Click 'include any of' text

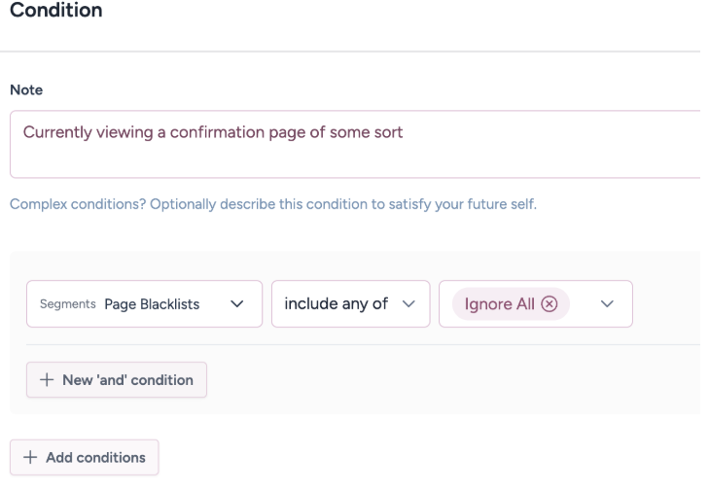pos(336,304)
